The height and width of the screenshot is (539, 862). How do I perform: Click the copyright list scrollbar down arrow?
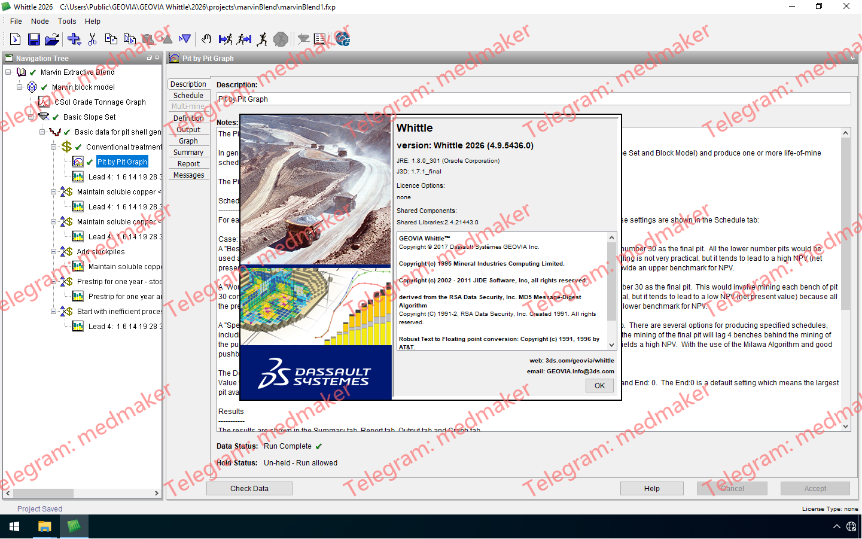click(x=611, y=345)
